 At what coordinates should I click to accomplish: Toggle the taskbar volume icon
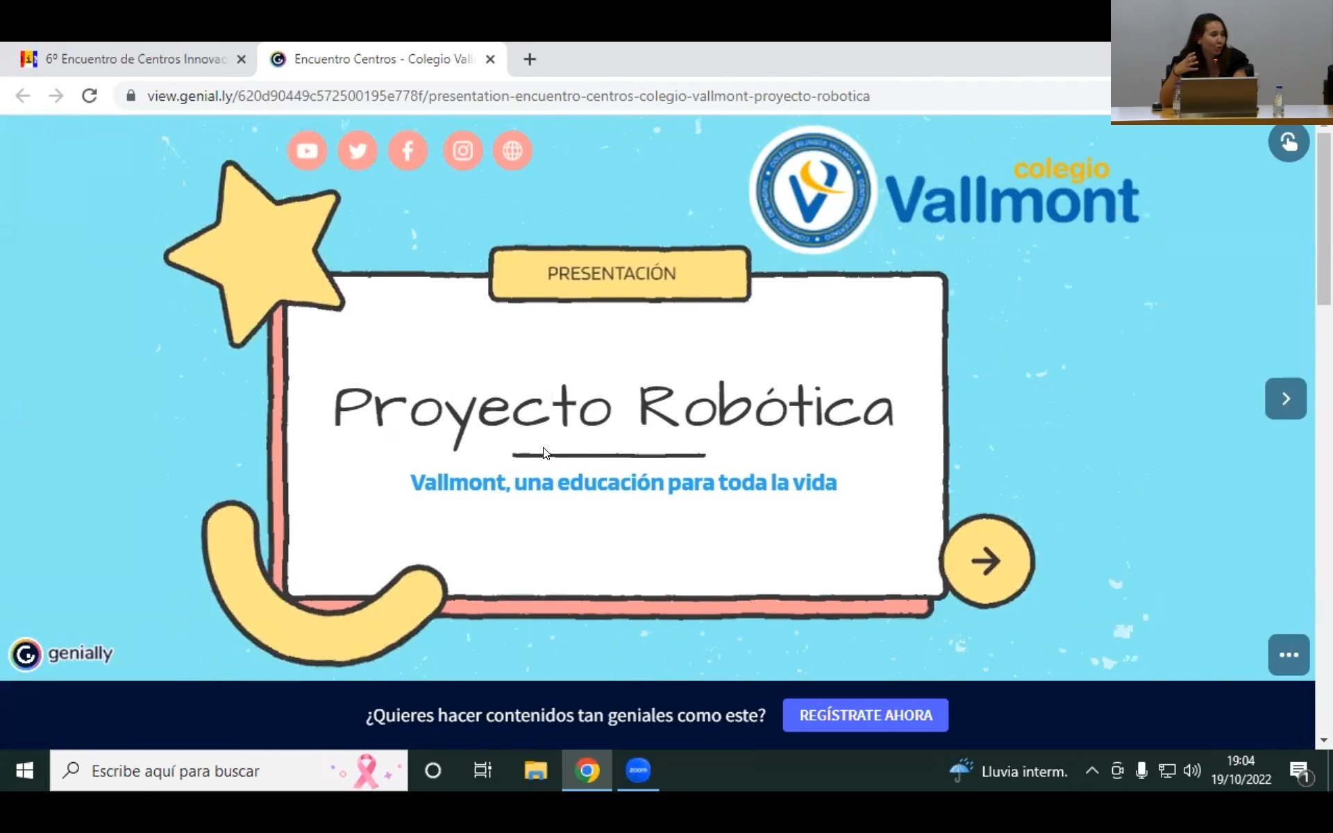[x=1192, y=771]
